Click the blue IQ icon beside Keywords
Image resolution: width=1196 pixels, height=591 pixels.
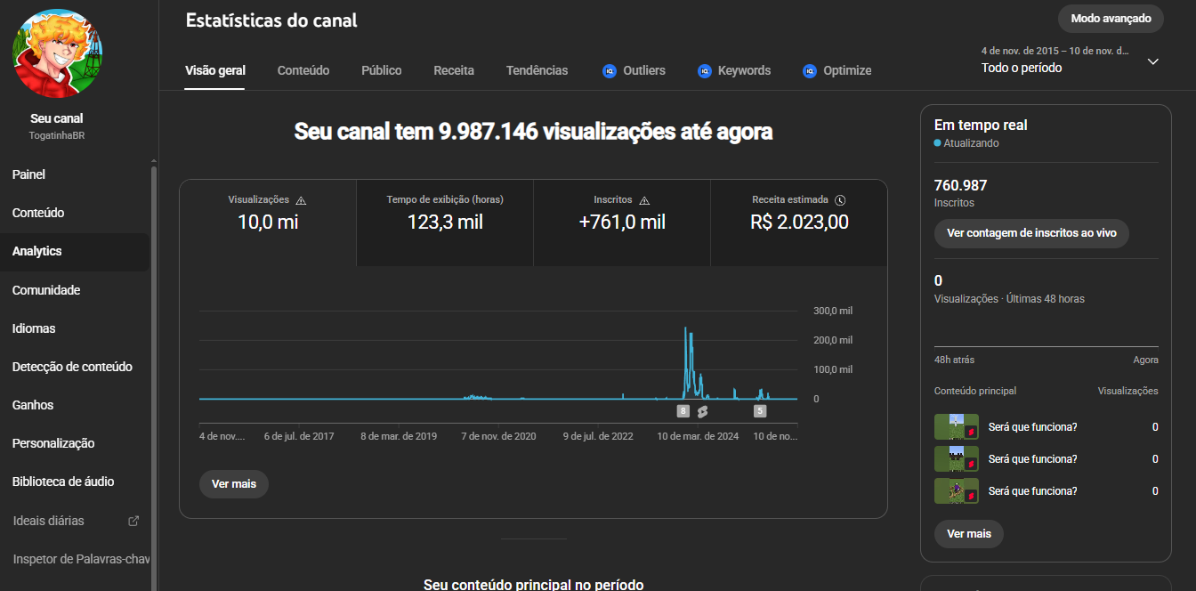(x=705, y=71)
